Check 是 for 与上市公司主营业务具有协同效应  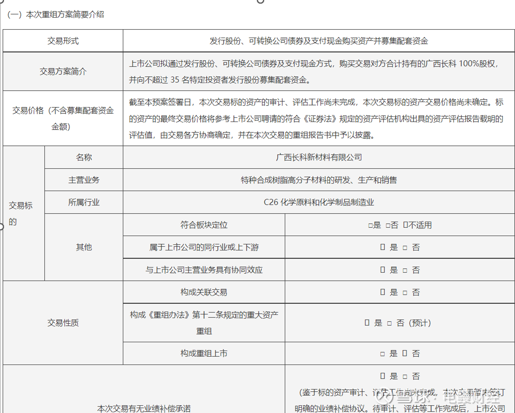click(383, 270)
